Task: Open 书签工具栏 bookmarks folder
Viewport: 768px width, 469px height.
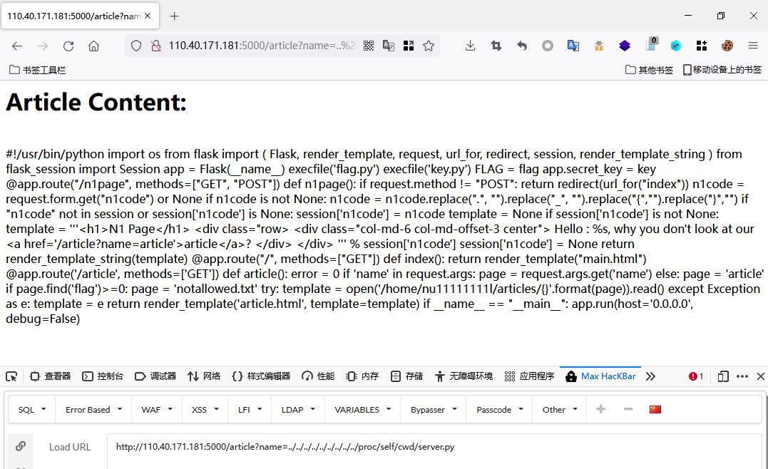Action: tap(37, 70)
